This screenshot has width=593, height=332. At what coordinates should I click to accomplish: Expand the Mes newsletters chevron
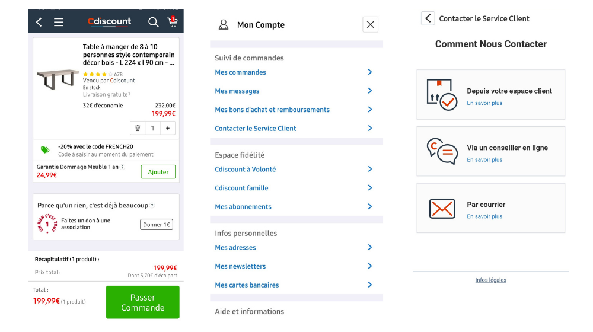370,266
